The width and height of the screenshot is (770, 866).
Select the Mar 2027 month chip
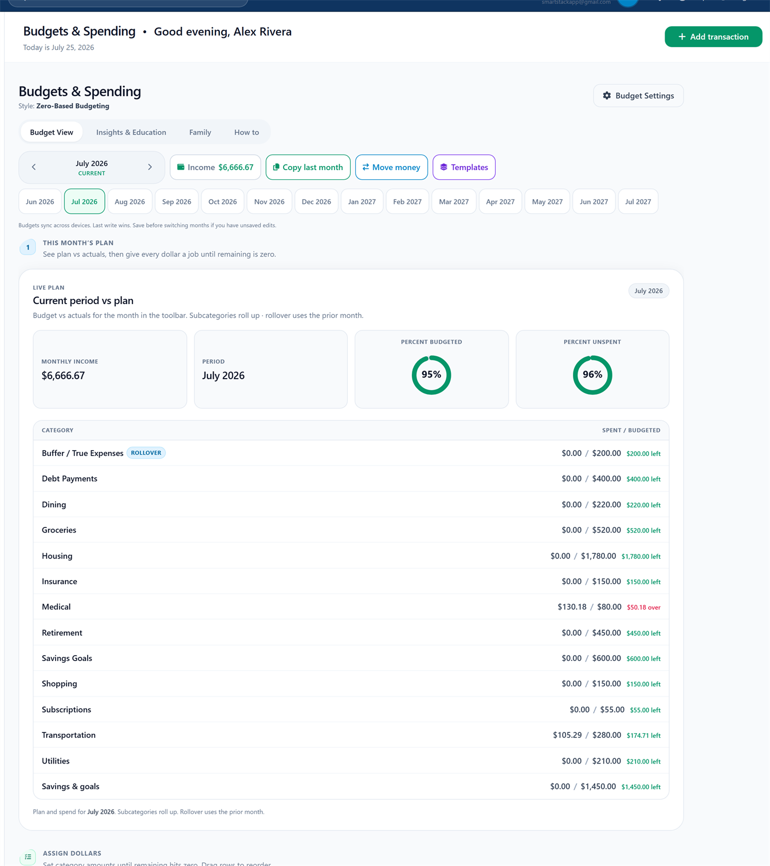(x=454, y=202)
